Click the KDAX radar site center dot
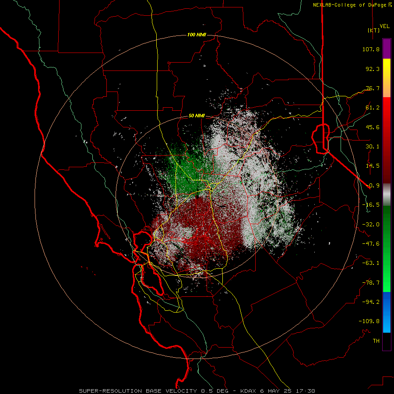Viewport: 394px width, 394px height. [x=197, y=197]
